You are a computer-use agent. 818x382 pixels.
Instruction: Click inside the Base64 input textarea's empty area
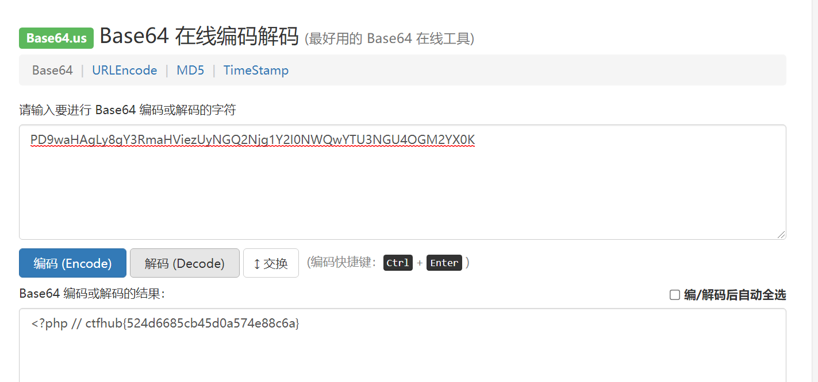click(402, 195)
